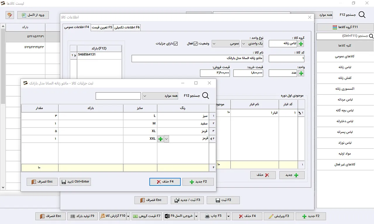Switch to F6 اطلاعات تکمیلی tab
Screen dimensions: 374x224
tap(127, 27)
